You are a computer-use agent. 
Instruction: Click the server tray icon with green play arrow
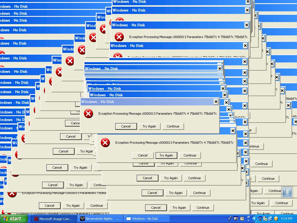coord(265,219)
